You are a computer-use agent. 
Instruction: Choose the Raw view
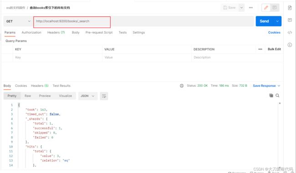click(28, 96)
